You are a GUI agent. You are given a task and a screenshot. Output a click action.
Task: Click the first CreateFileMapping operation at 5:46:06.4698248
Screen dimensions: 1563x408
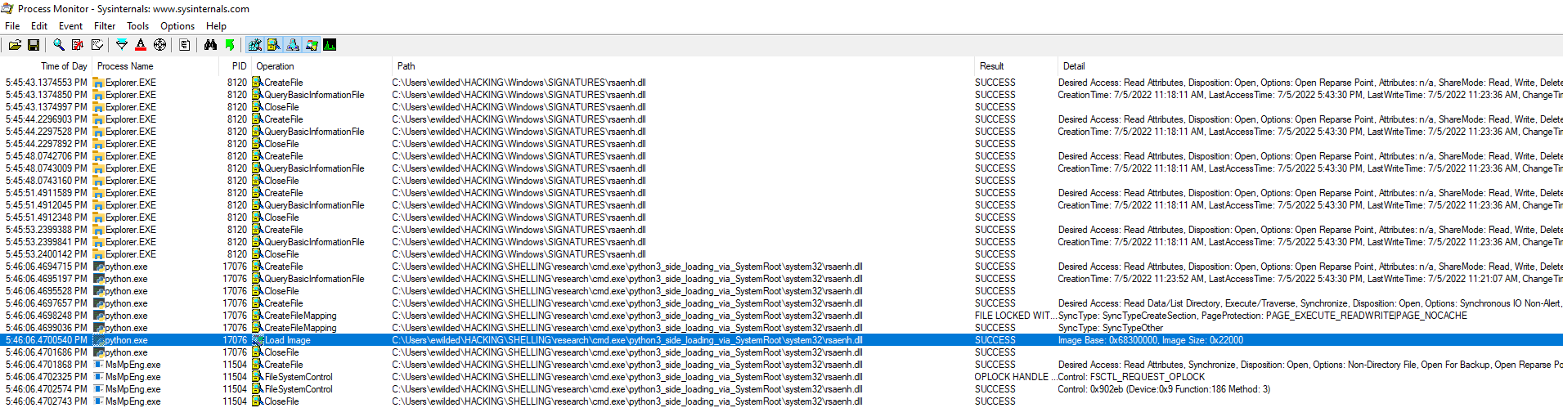click(300, 316)
